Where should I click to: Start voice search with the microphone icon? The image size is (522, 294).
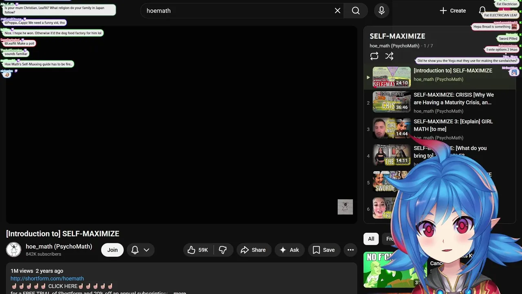381,11
